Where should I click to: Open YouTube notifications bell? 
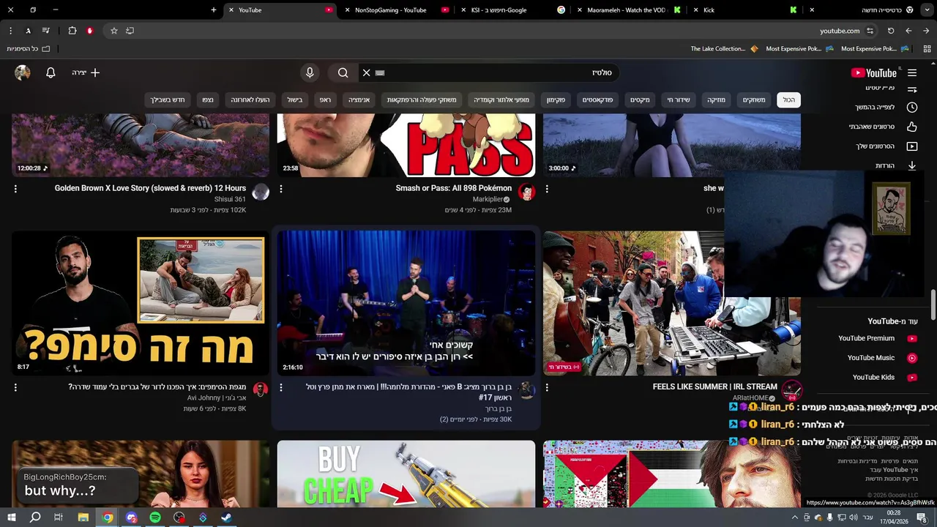point(51,72)
